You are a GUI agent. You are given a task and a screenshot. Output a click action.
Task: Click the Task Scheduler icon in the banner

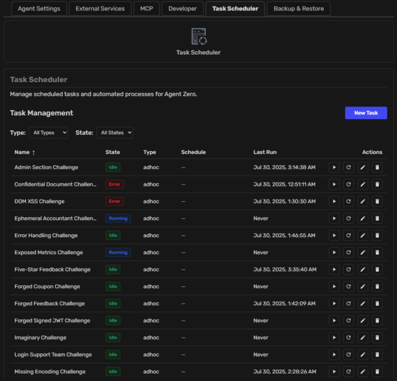coord(199,36)
